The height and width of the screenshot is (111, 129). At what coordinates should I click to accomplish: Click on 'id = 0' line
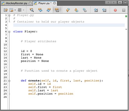tap(26, 51)
